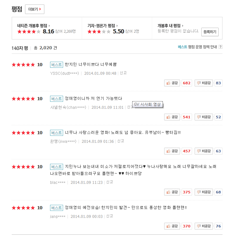Click 공감 on the jang**** review
232x243 pixels.
172,226
